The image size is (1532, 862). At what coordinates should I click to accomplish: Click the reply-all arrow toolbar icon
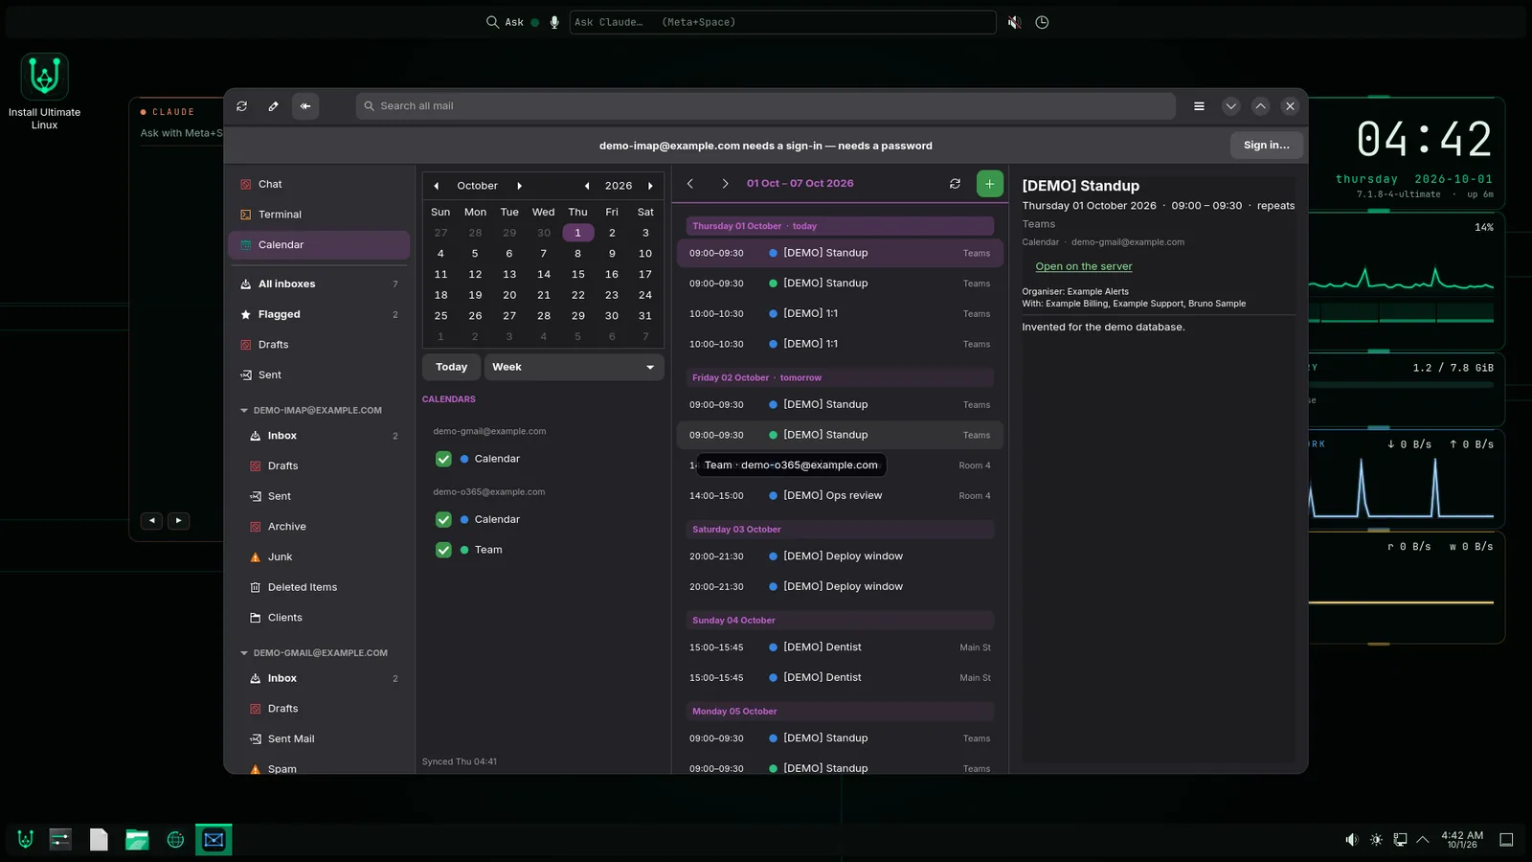click(305, 106)
